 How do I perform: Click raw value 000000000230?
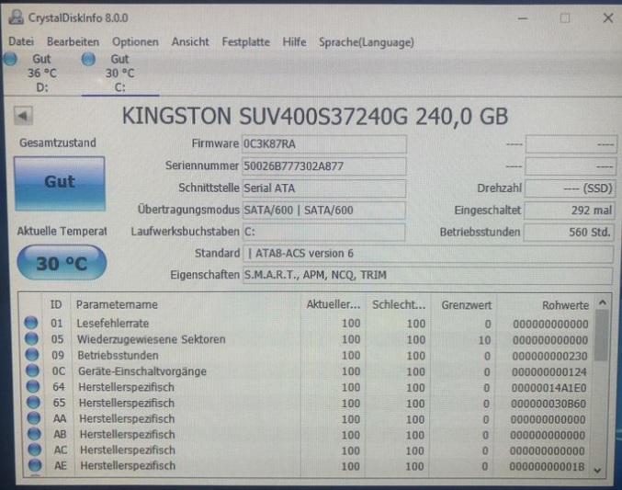pos(549,356)
